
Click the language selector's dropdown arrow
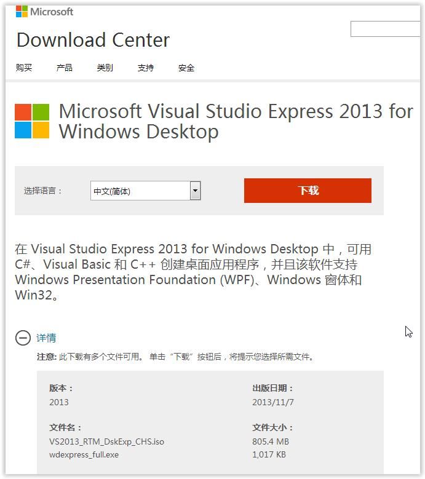point(195,191)
